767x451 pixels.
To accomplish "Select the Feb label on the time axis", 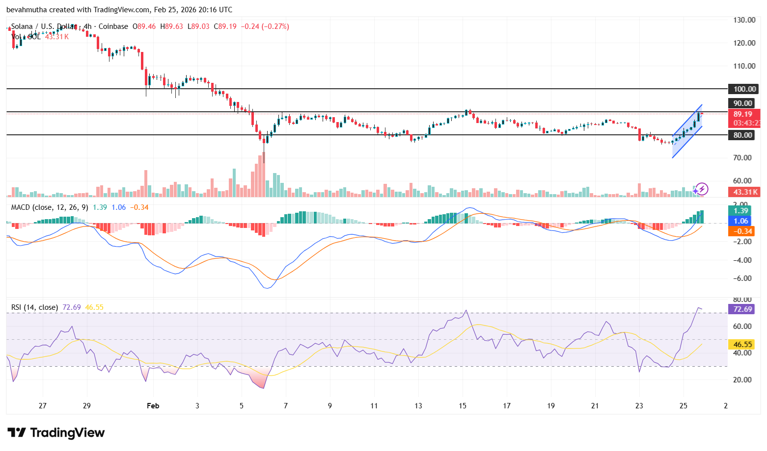I will pos(153,406).
